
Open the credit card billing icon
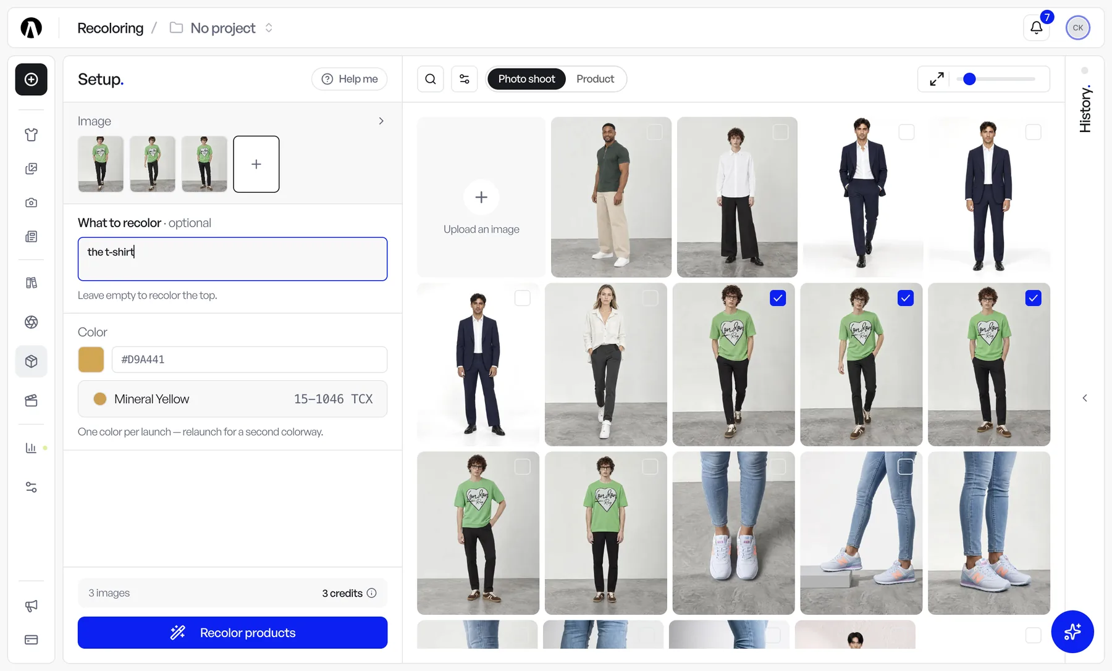(32, 640)
